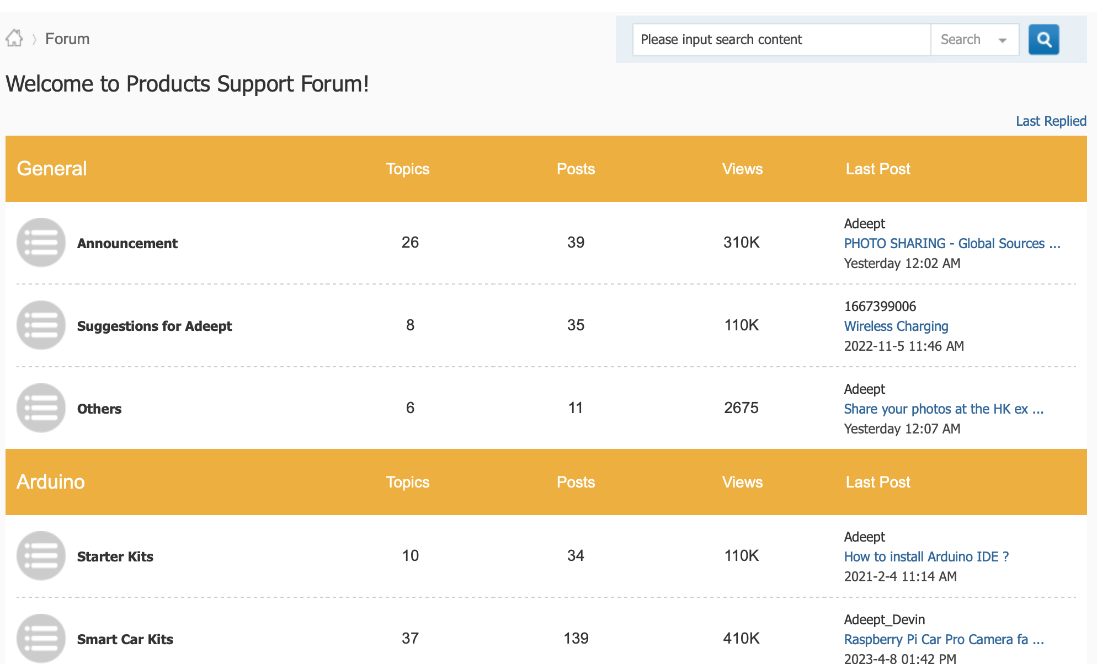
Task: Click Welcome to Products Support Forum heading
Action: tap(187, 84)
